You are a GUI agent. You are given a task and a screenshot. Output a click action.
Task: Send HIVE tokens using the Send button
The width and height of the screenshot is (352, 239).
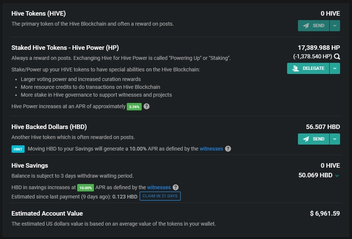coord(313,26)
